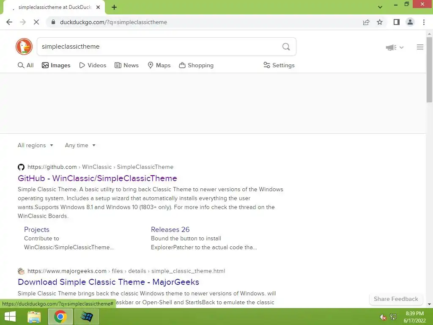Viewport: 433px width, 325px height.
Task: Open the DuckDuckGo hamburger menu
Action: [420, 47]
